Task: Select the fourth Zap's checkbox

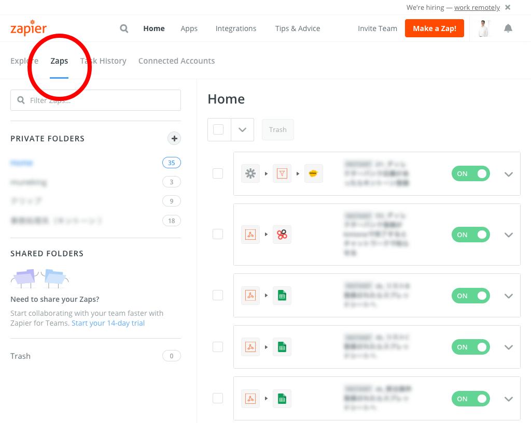Action: [218, 346]
